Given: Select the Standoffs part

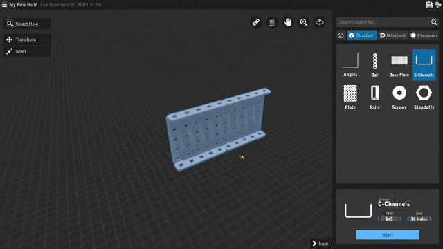Looking at the screenshot, I should click(x=424, y=97).
